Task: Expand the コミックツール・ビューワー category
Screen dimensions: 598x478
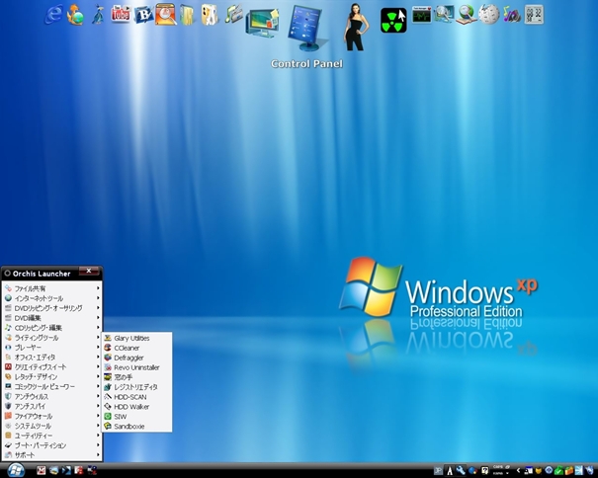Action: pos(51,386)
